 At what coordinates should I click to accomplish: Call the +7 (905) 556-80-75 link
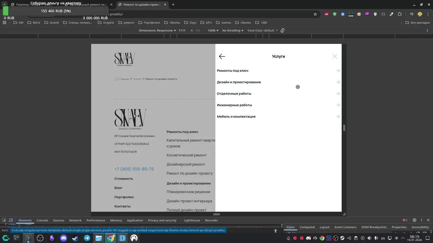tap(134, 169)
